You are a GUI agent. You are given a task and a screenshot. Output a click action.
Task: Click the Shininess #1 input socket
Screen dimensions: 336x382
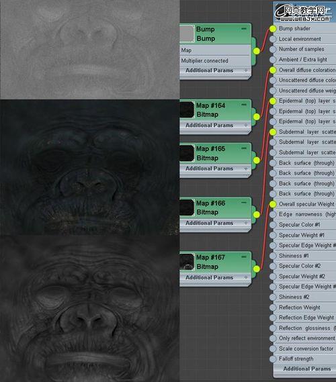click(x=273, y=256)
